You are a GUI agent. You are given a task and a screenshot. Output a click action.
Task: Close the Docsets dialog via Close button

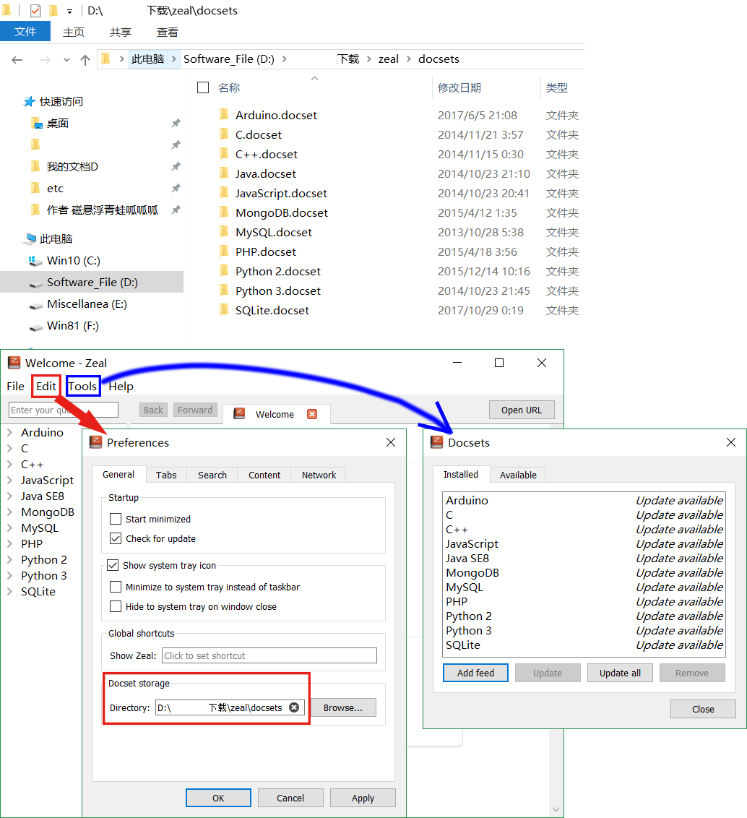click(703, 709)
